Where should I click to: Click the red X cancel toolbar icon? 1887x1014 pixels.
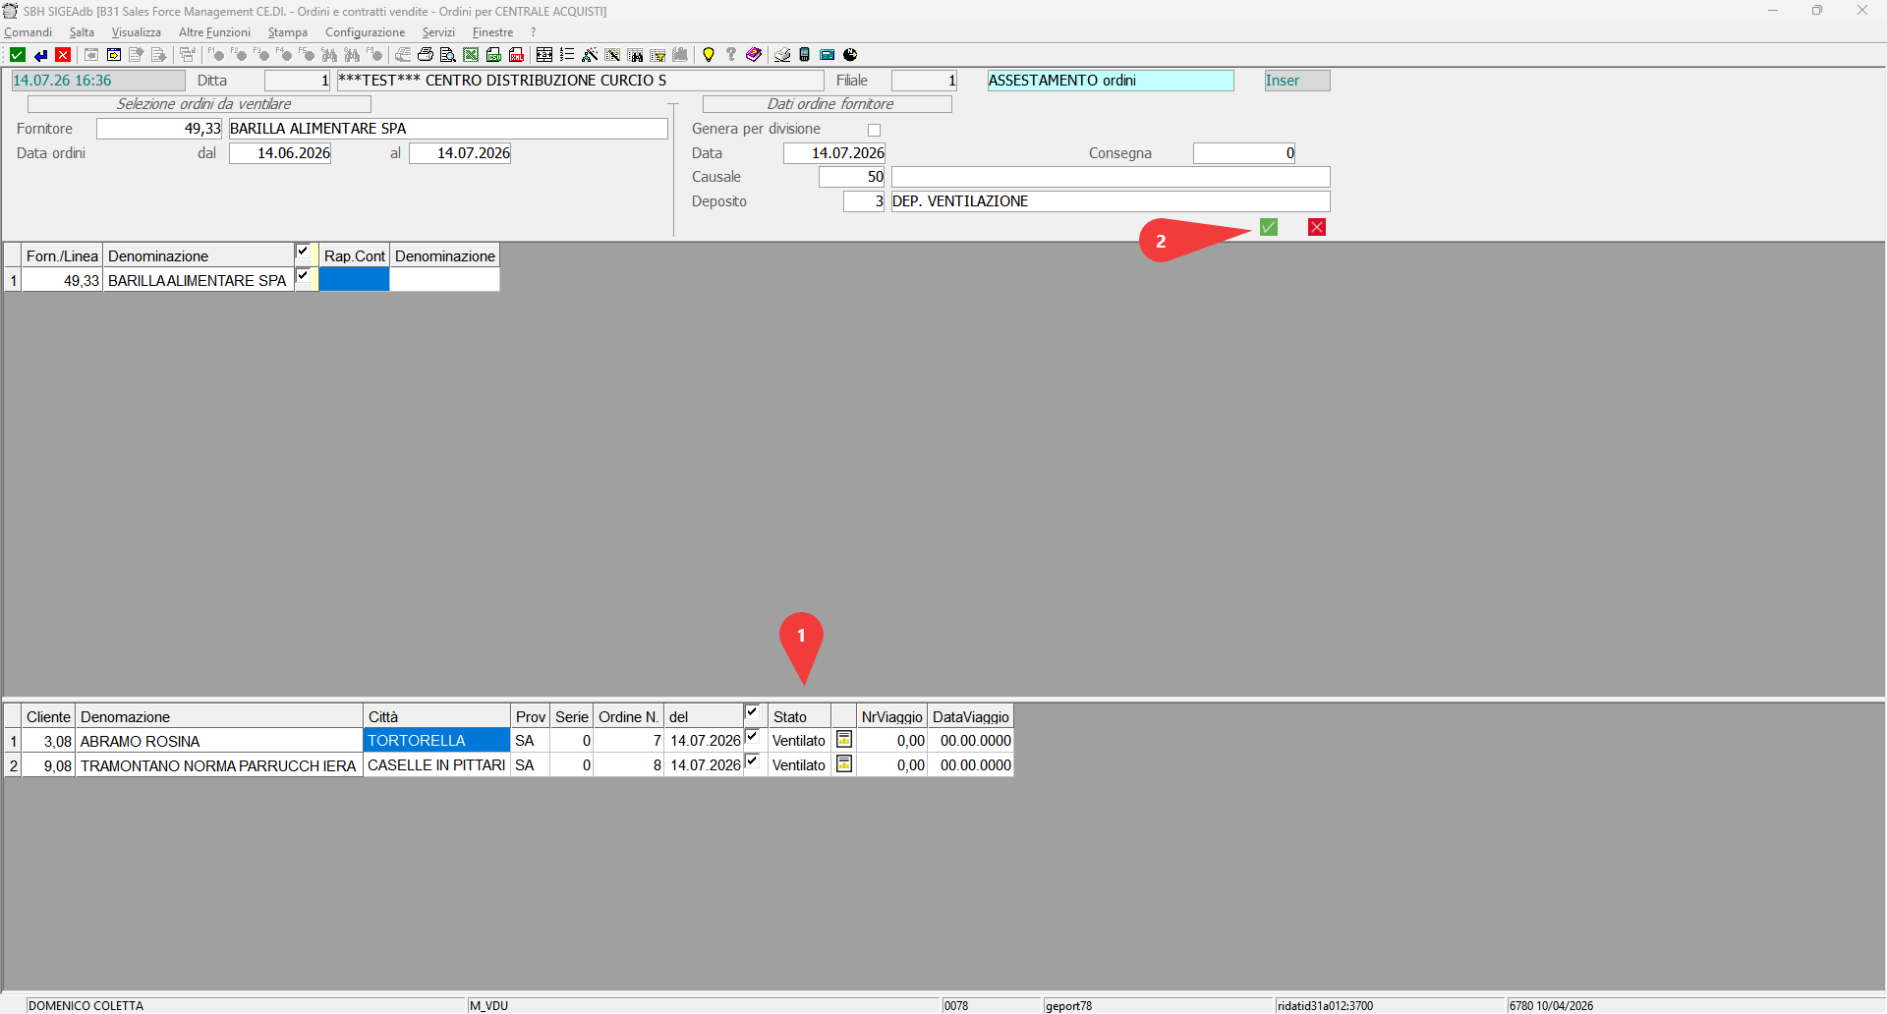click(63, 55)
